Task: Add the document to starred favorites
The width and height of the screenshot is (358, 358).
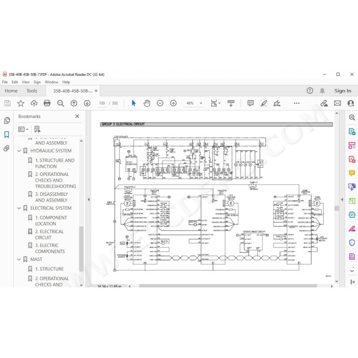Action: (21, 103)
